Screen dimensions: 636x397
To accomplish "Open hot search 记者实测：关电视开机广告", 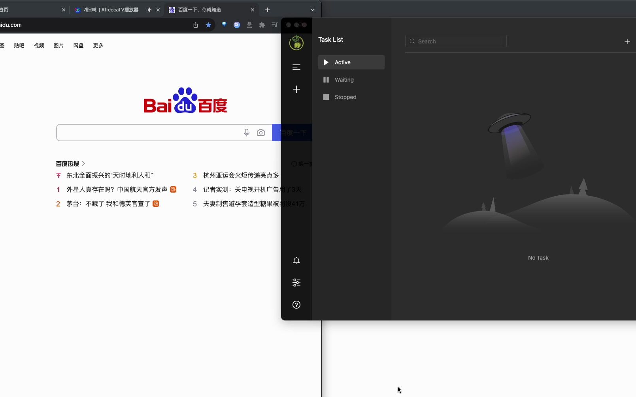I will (242, 189).
